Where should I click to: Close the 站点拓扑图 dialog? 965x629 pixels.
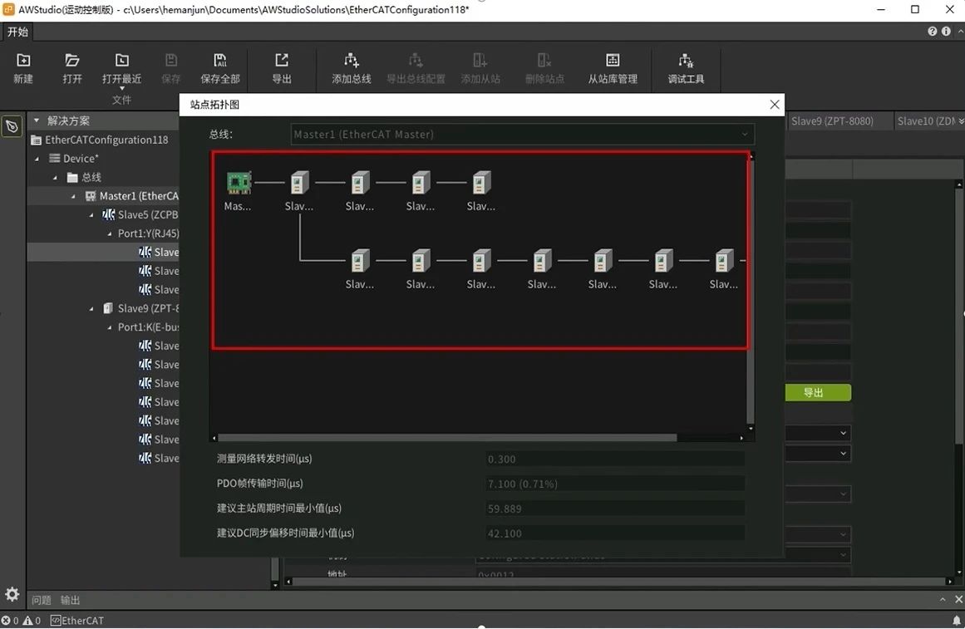click(x=774, y=105)
